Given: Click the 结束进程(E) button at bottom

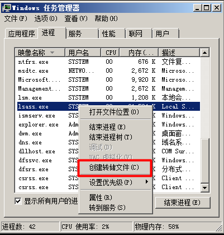Looking at the screenshot, I should click(183, 203).
